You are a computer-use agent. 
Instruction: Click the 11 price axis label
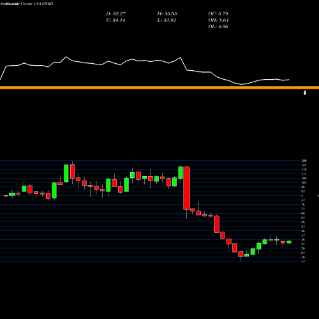[303, 262]
